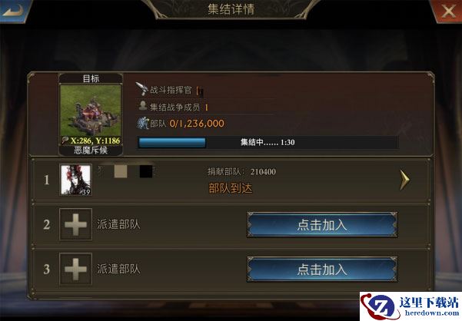The height and width of the screenshot is (321, 462).
Task: Join the rally in slot 2
Action: (322, 225)
